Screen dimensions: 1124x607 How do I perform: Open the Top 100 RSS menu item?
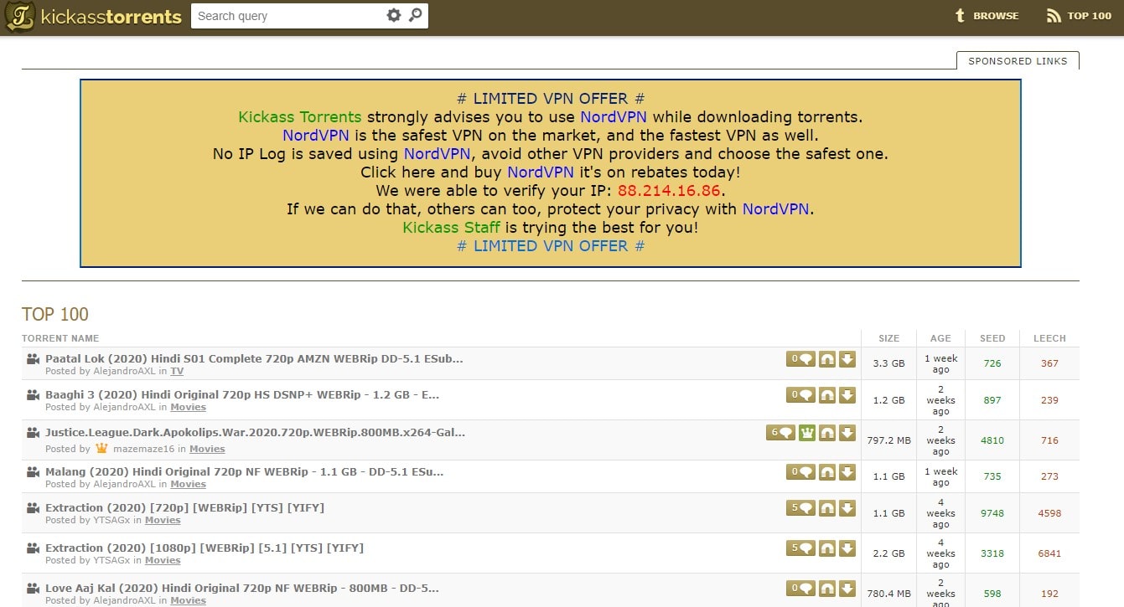coord(1079,16)
